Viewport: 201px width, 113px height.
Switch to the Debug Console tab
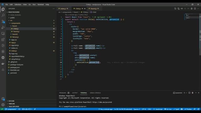(95, 93)
